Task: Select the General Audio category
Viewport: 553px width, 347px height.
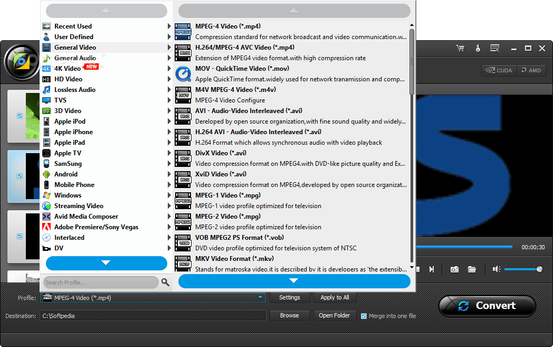Action: (x=106, y=58)
